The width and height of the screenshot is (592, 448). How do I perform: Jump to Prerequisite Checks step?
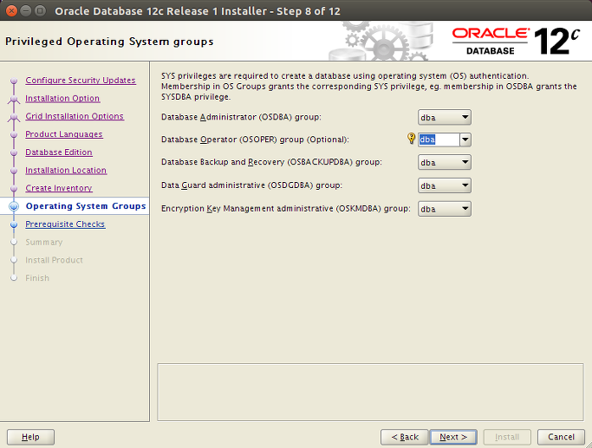(65, 224)
